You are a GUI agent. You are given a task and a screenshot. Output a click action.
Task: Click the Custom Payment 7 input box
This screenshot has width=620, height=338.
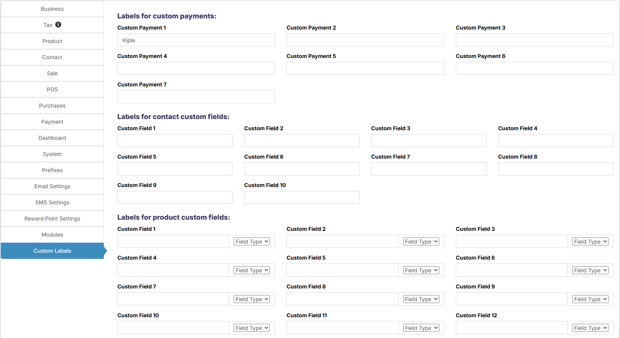pyautogui.click(x=196, y=97)
